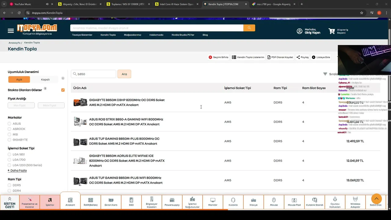The width and height of the screenshot is (391, 220).
Task: Click the b850 product search field
Action: [x=93, y=74]
